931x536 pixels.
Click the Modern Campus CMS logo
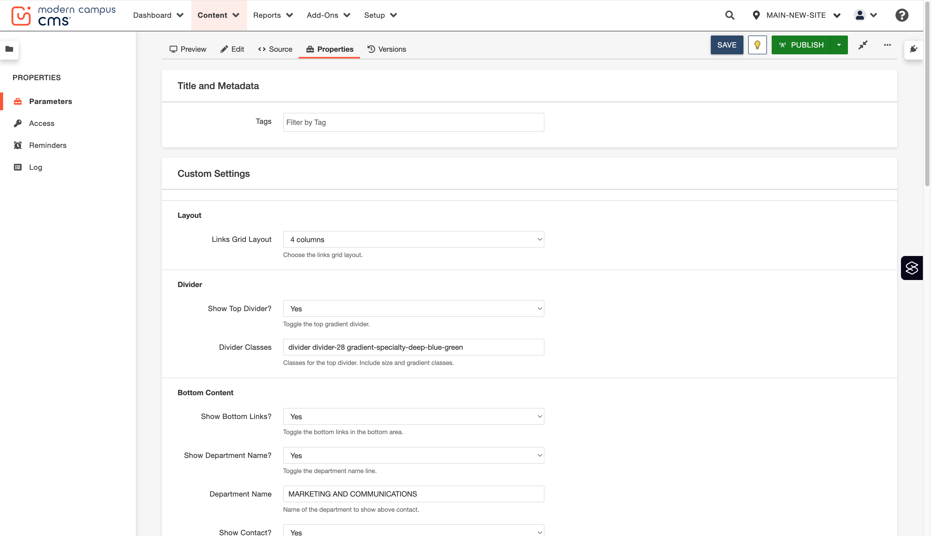point(63,15)
